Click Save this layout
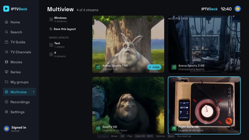 coord(67,29)
